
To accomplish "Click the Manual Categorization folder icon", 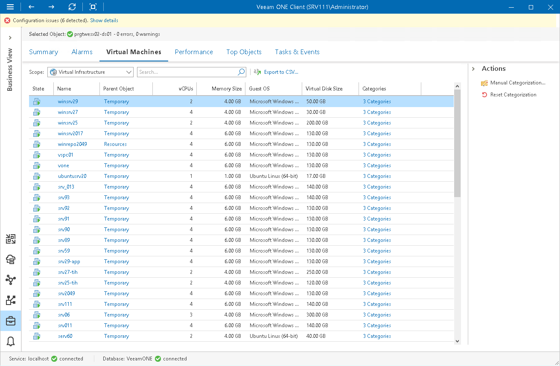I will coord(484,83).
